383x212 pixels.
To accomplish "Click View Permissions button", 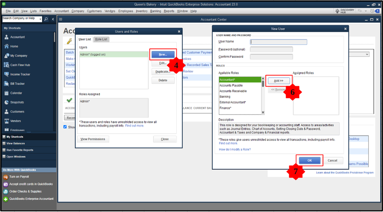I will [x=93, y=139].
